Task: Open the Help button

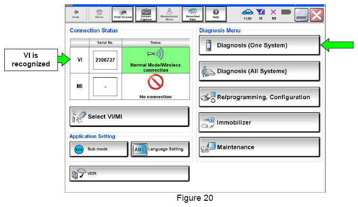Action: 216,14
